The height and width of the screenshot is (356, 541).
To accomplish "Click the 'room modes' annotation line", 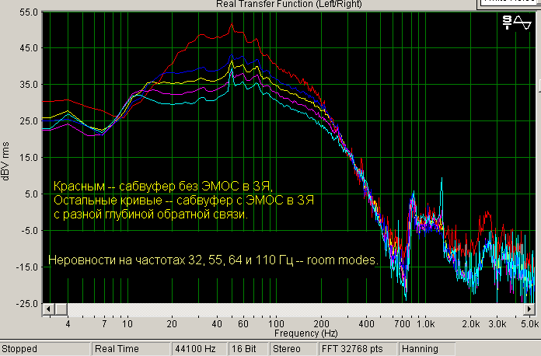I will [213, 260].
